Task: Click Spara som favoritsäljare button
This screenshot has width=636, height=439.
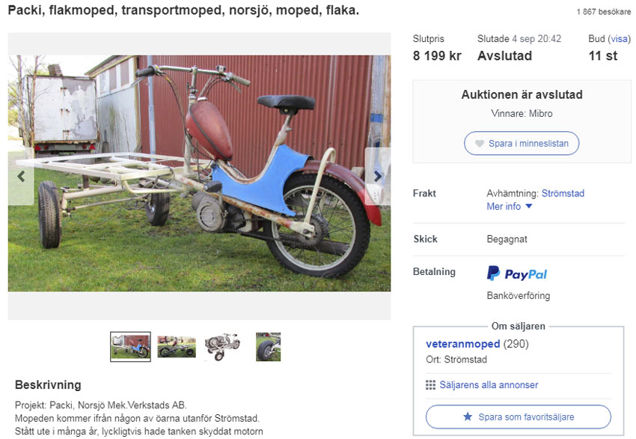Action: coord(519,417)
